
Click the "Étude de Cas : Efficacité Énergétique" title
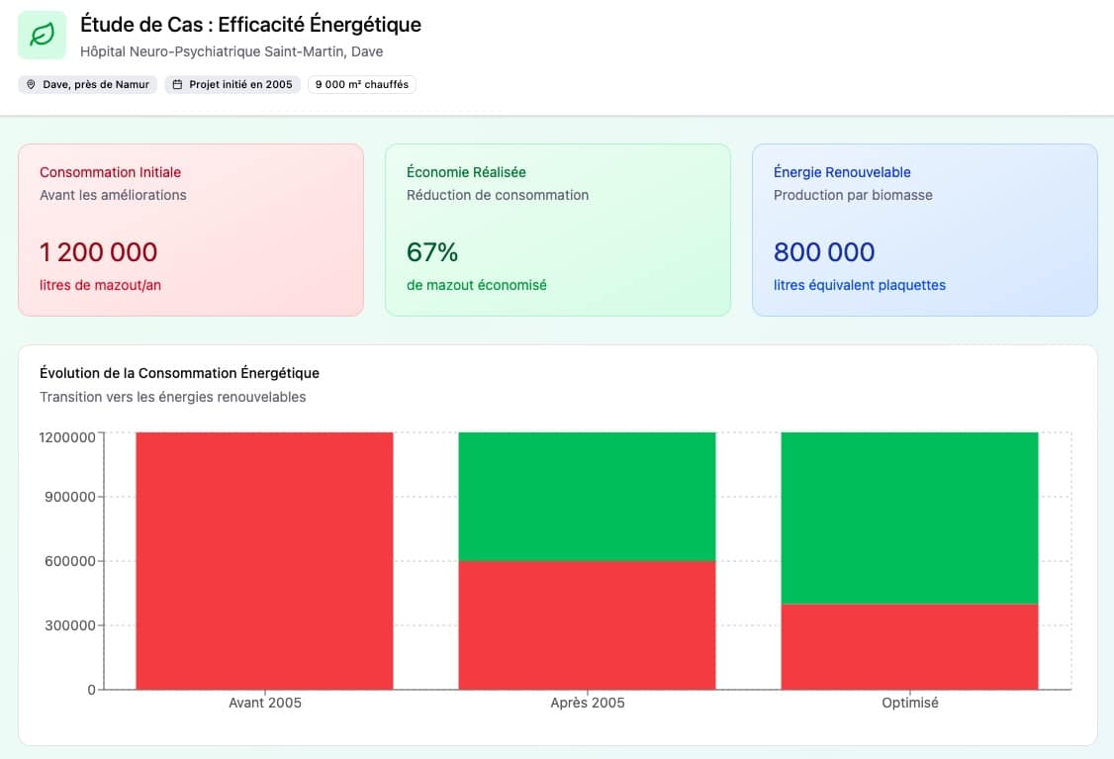[x=250, y=25]
